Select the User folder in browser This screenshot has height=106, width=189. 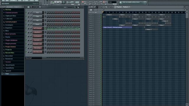point(13,74)
